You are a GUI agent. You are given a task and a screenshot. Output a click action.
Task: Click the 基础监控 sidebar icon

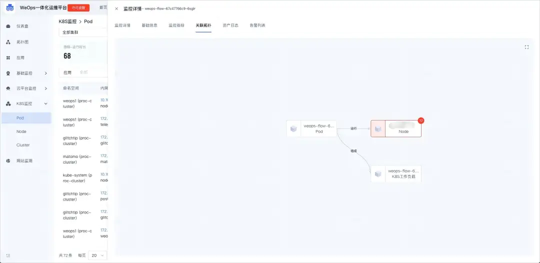[8, 73]
